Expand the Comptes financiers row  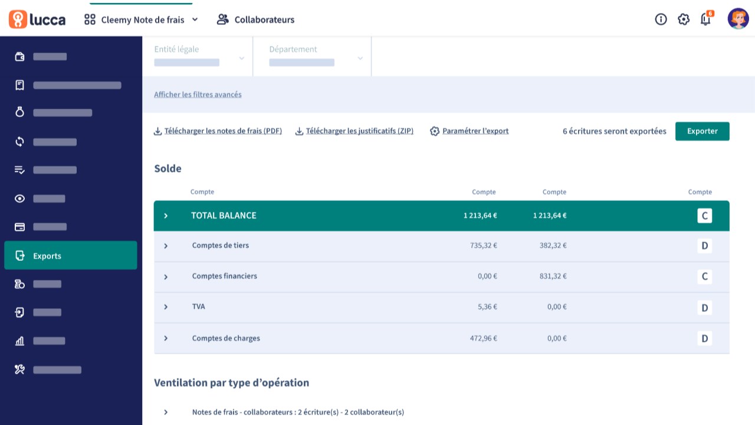(166, 277)
